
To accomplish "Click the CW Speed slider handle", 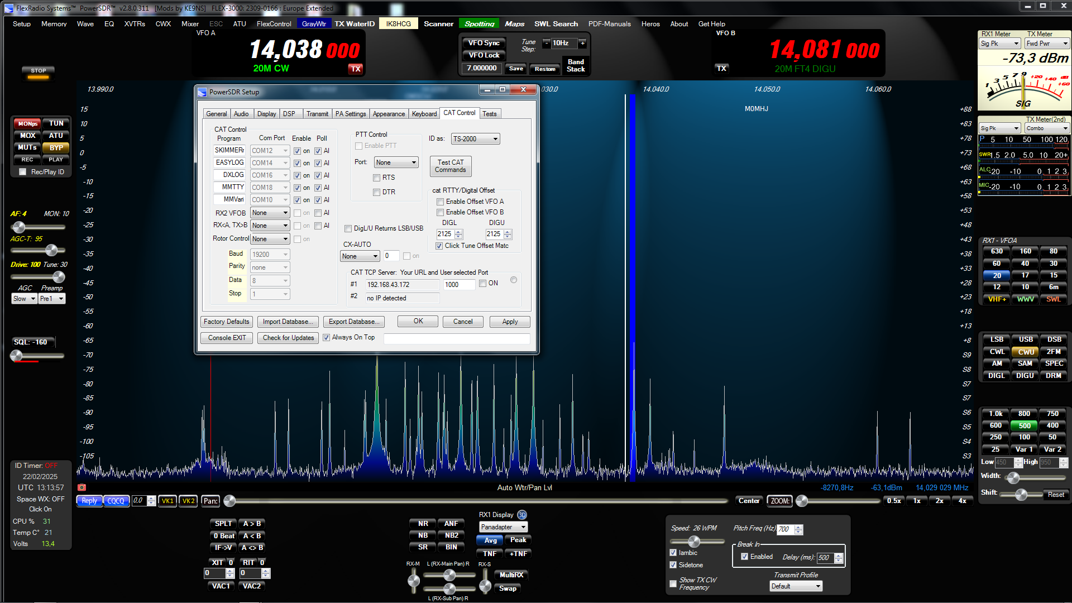I will (694, 541).
